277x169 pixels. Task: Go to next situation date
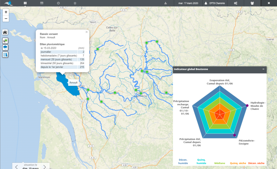(45, 167)
